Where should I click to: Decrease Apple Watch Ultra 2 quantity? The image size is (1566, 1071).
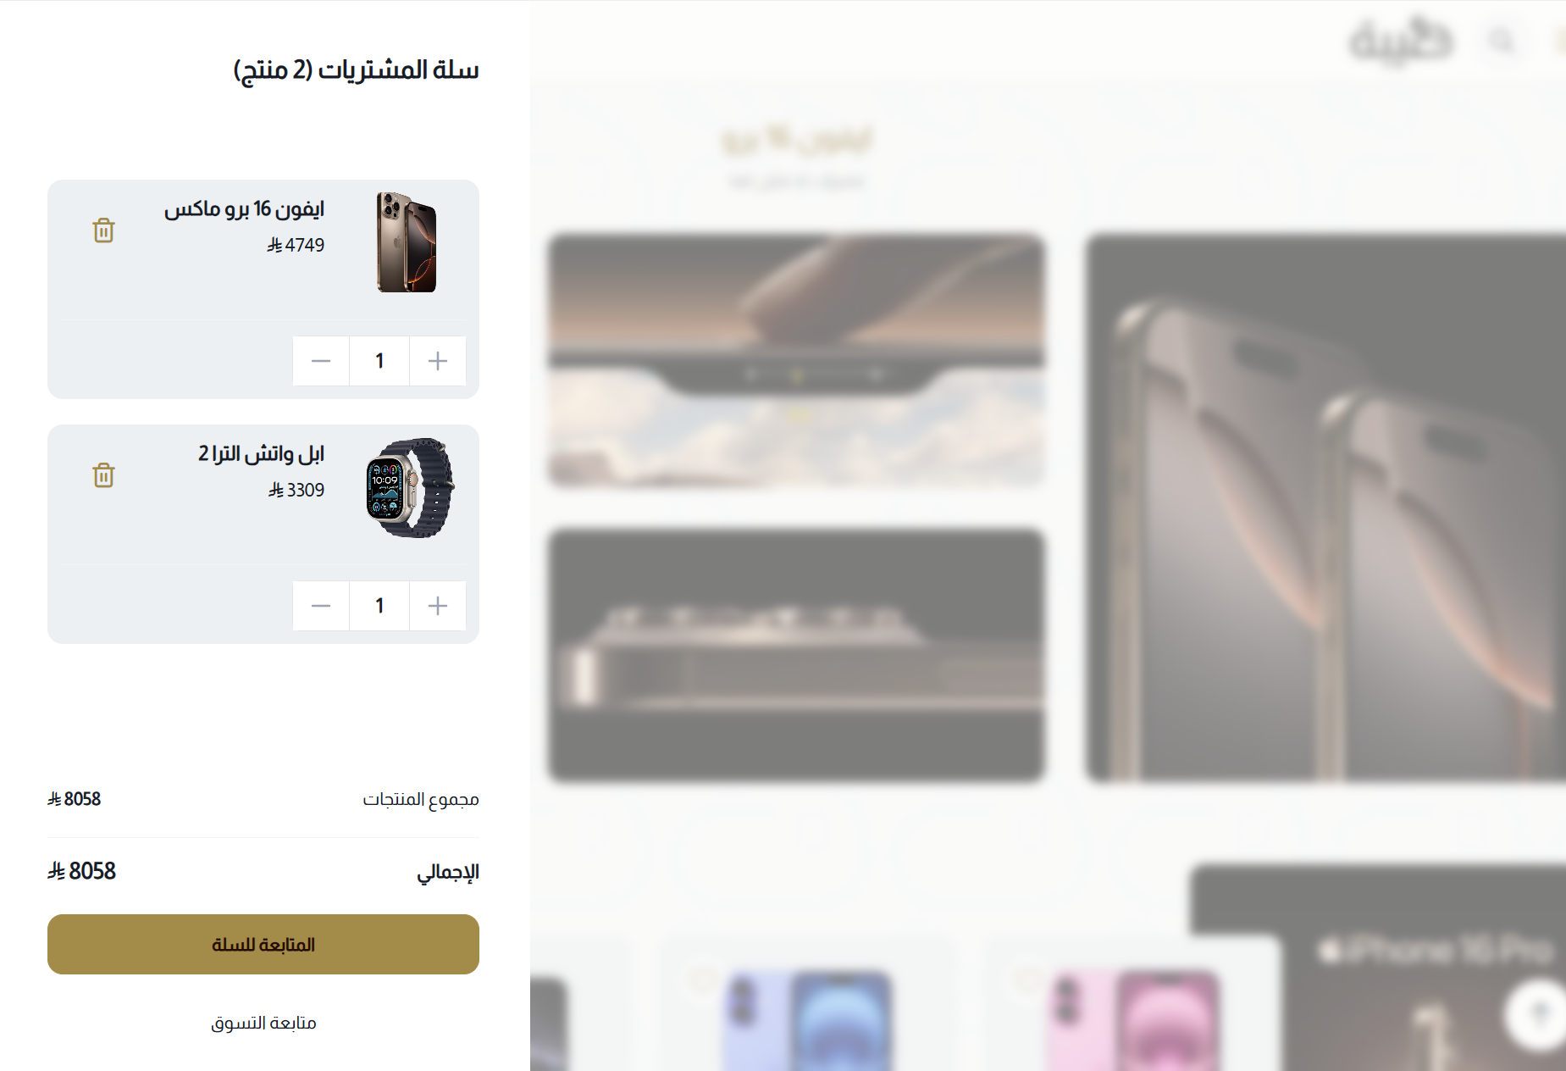point(321,606)
